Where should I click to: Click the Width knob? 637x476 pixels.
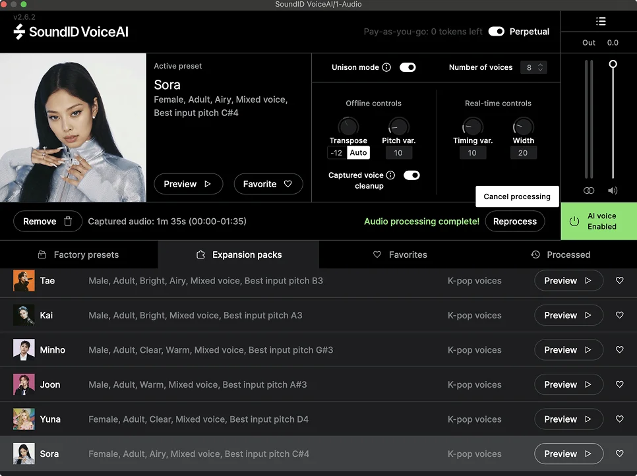(x=524, y=127)
